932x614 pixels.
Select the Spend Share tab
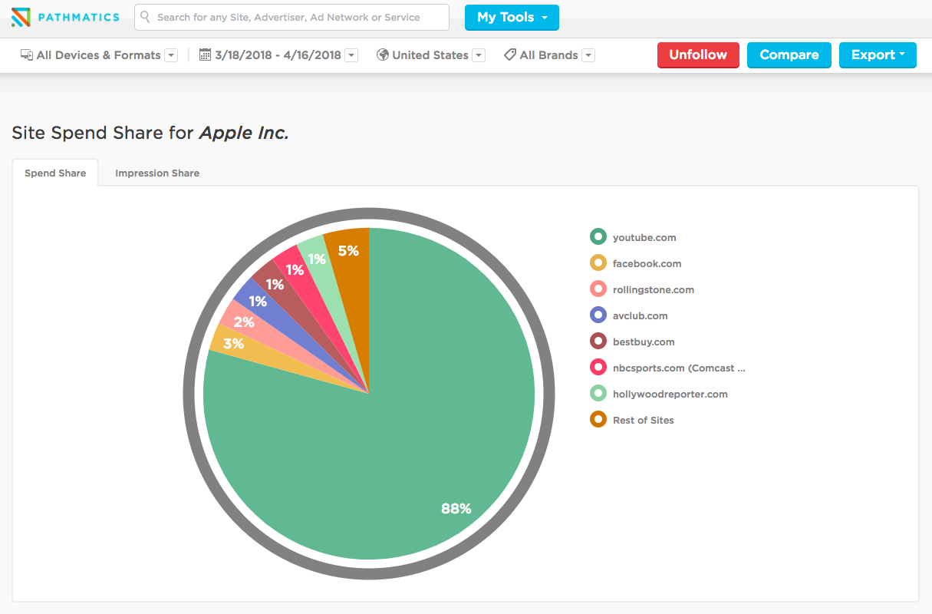pos(54,173)
